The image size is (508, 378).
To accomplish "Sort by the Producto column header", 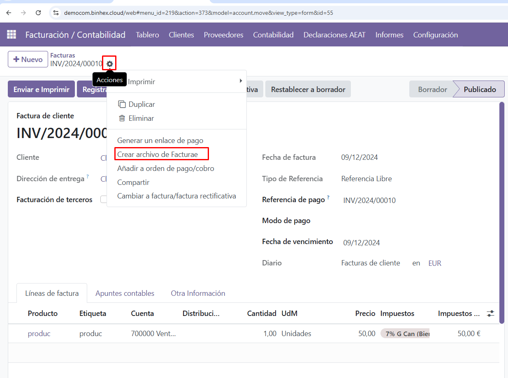I will point(43,313).
